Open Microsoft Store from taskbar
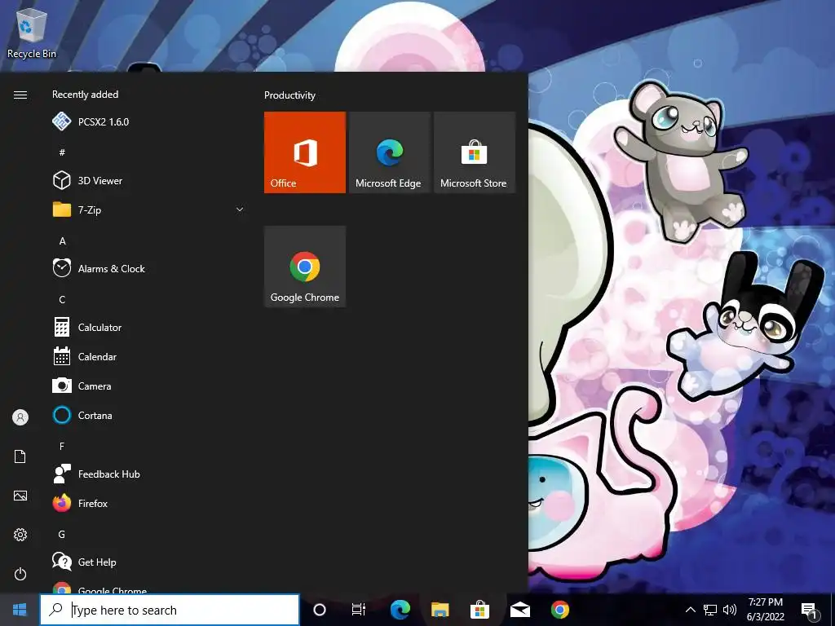835x626 pixels. (479, 610)
